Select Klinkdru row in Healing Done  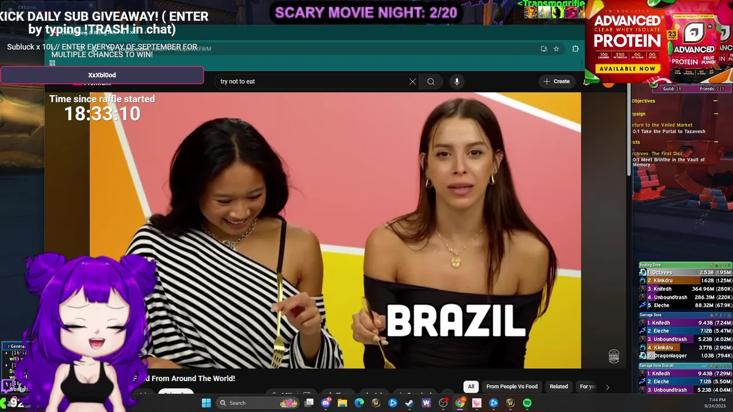pyautogui.click(x=685, y=281)
